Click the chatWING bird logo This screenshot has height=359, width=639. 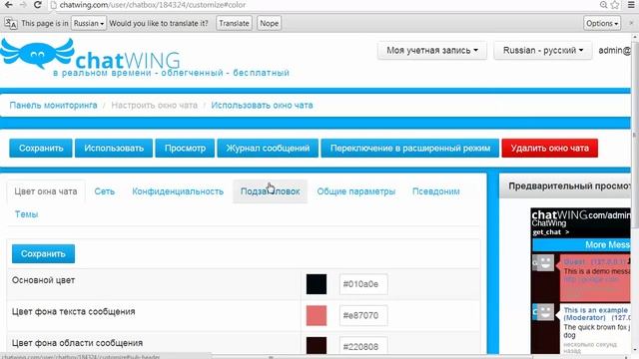[x=38, y=53]
